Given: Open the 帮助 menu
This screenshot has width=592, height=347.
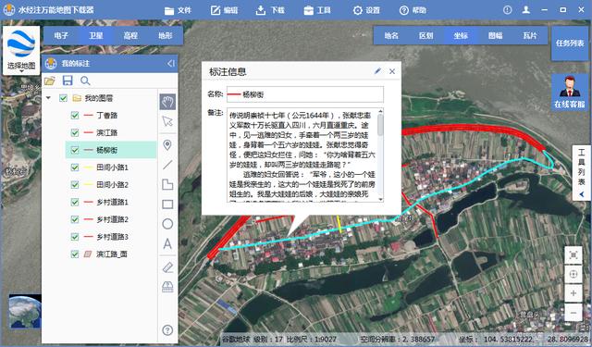Looking at the screenshot, I should point(413,10).
